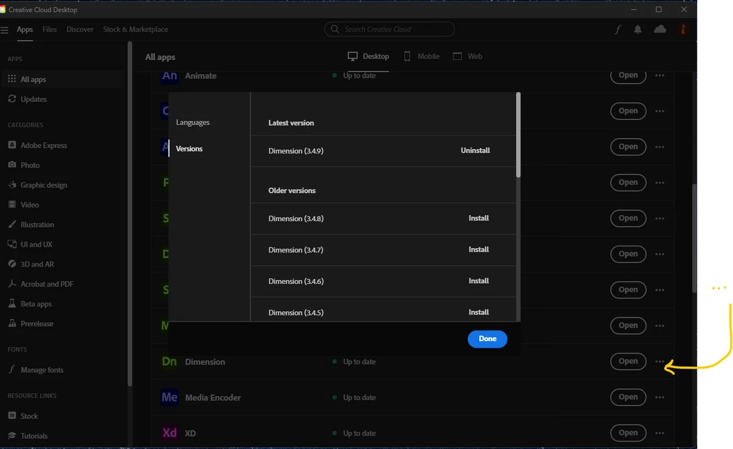The image size is (733, 449).
Task: Switch to the Files tab
Action: click(50, 30)
